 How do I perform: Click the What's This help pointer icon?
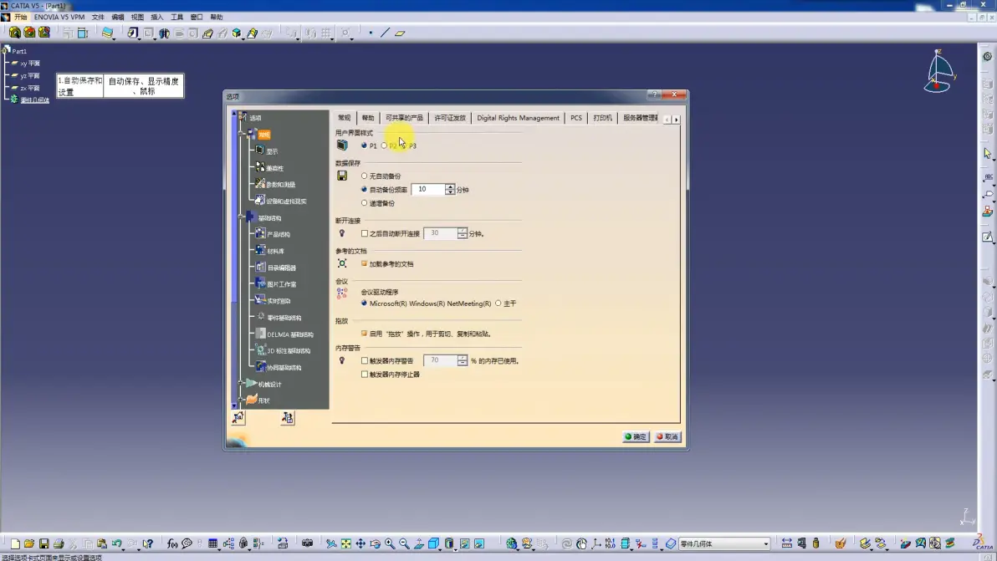click(147, 543)
